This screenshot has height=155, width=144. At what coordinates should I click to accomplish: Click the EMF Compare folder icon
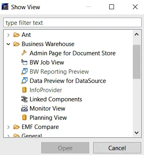point(16,127)
